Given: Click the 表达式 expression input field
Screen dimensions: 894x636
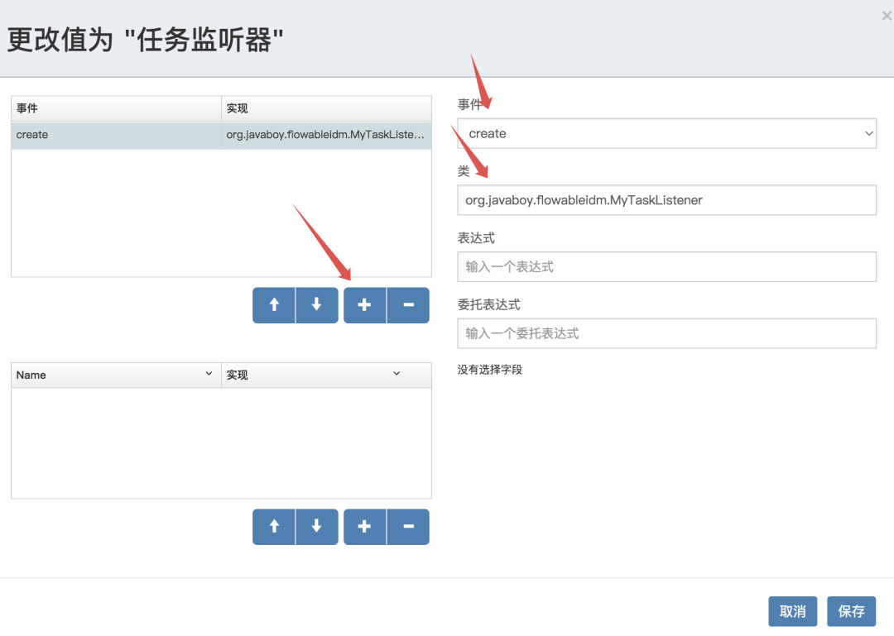Looking at the screenshot, I should pos(666,266).
